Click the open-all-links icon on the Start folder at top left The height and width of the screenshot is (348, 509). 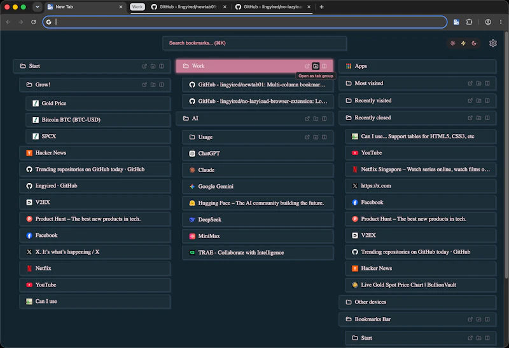[x=144, y=66]
